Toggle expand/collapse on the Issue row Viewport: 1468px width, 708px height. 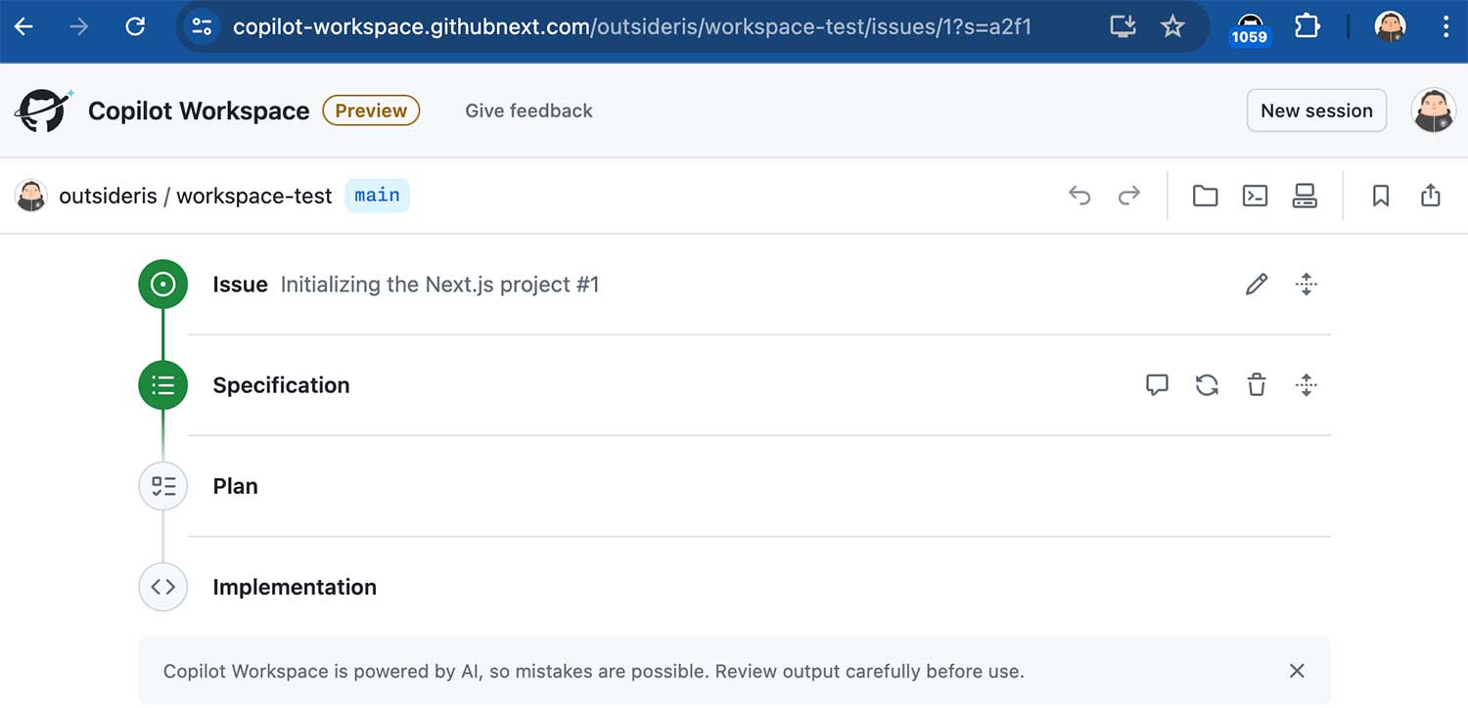click(1307, 285)
